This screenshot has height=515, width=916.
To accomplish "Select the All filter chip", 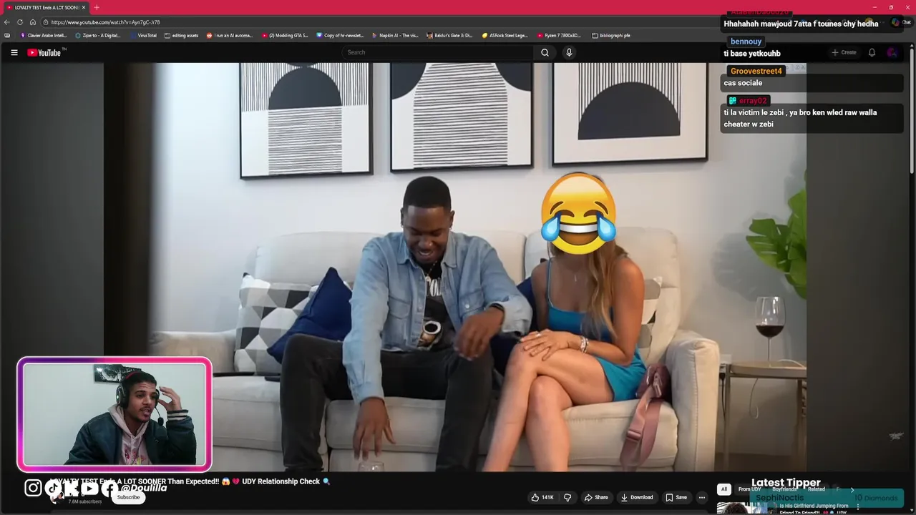I will click(x=723, y=489).
